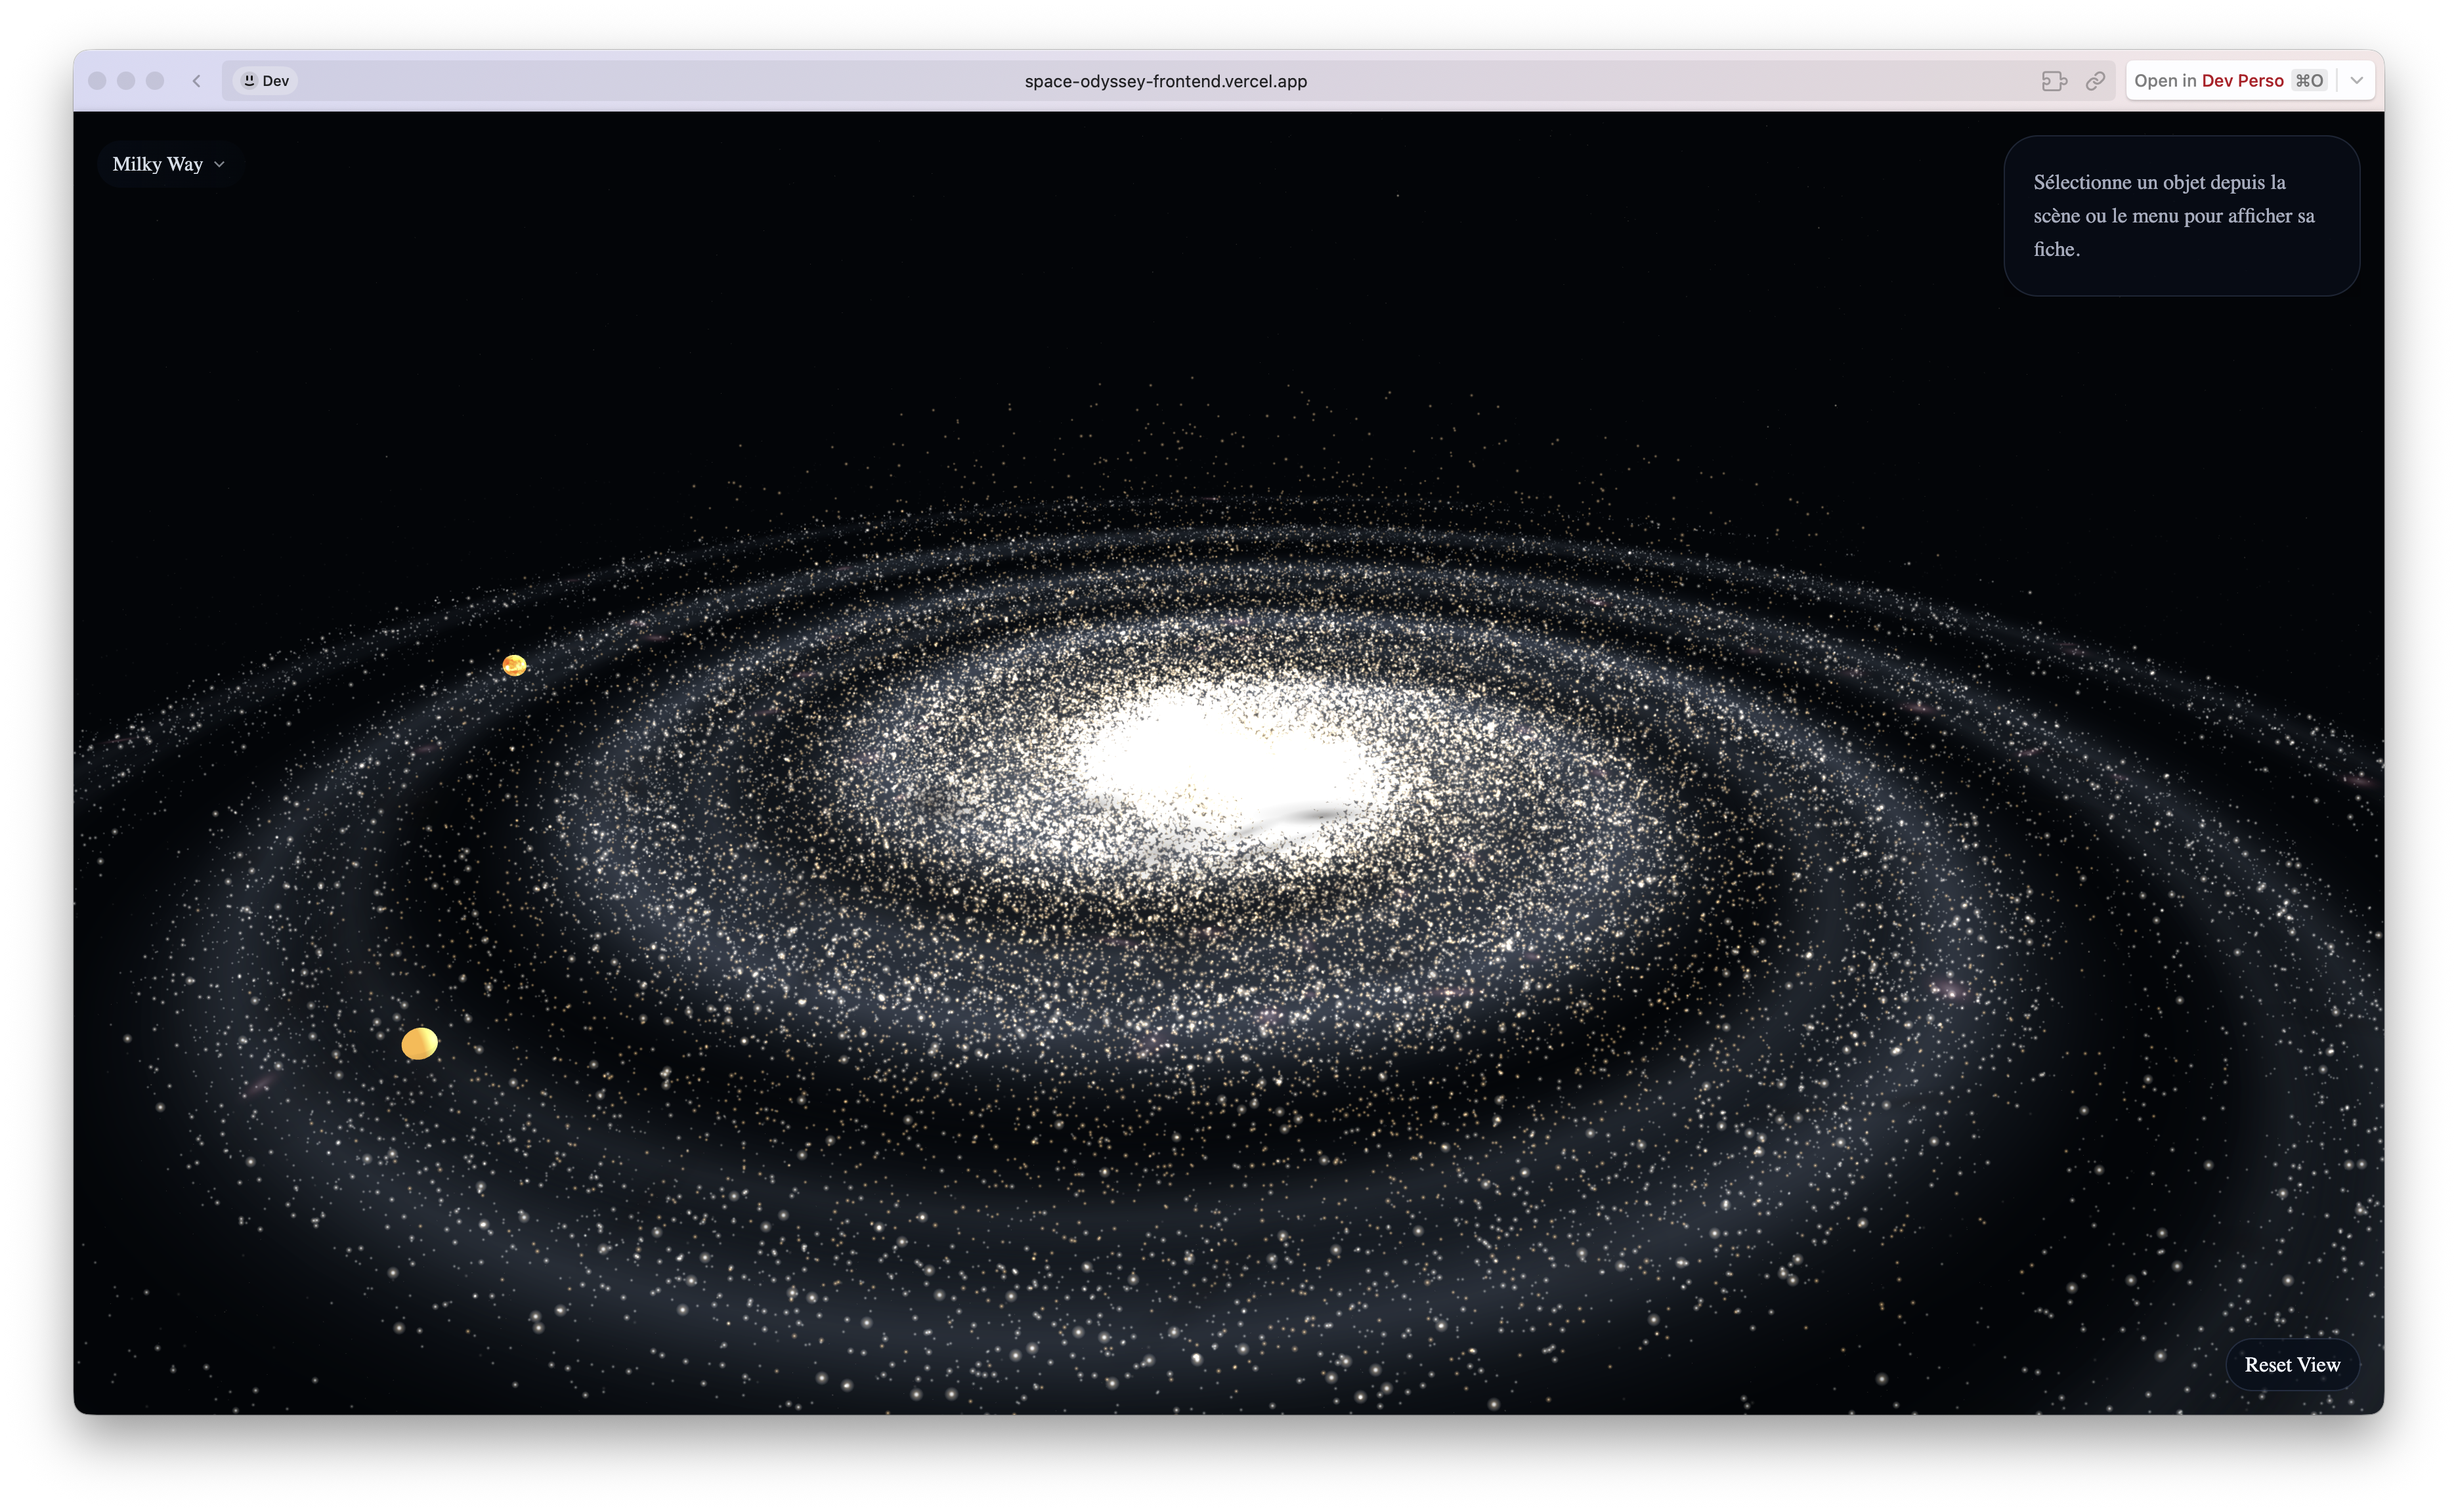Click the address bar URL text
The image size is (2458, 1512).
(1165, 81)
